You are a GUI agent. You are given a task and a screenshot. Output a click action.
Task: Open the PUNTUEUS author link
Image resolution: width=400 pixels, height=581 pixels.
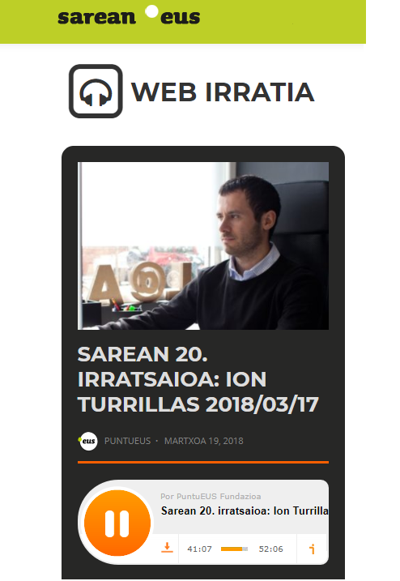pyautogui.click(x=127, y=441)
